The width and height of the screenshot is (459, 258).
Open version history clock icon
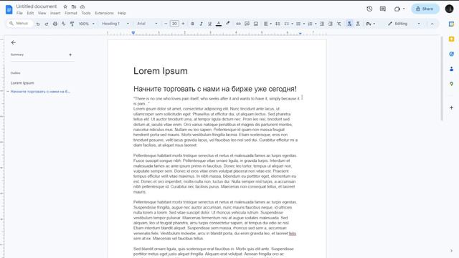coord(369,9)
